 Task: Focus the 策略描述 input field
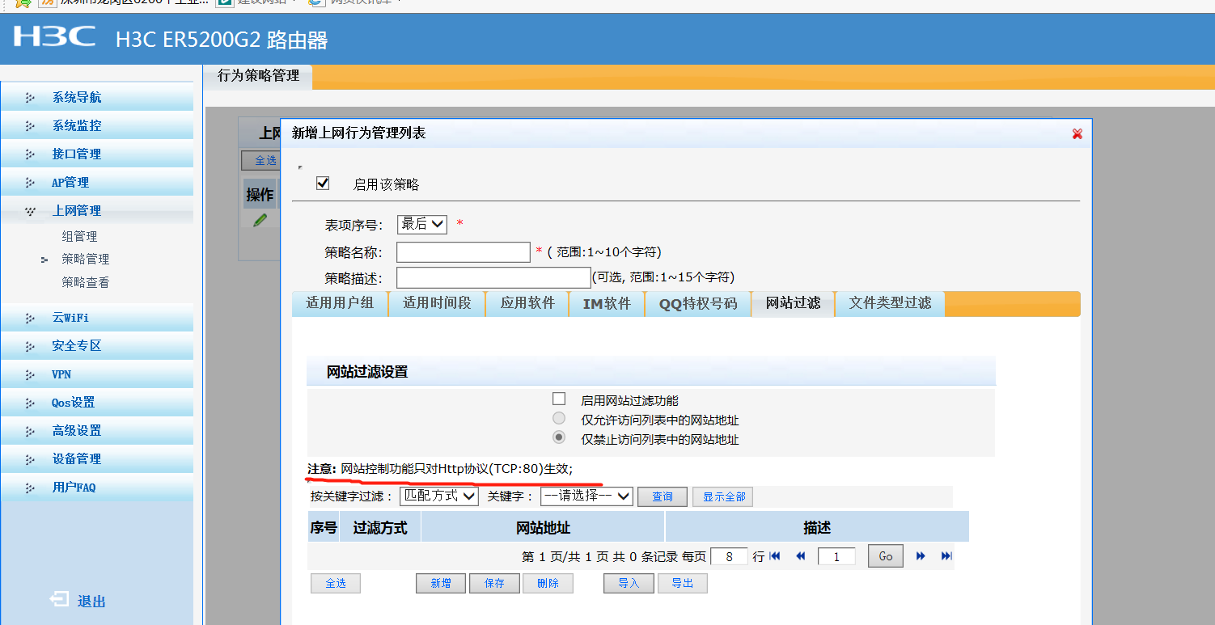tap(493, 277)
